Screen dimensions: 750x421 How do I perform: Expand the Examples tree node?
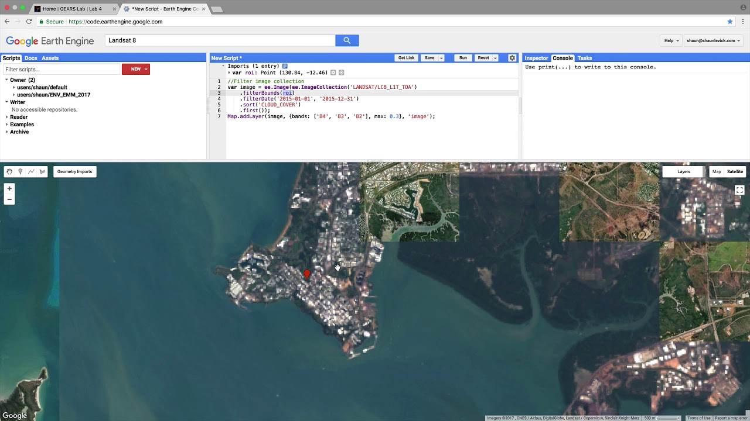7,125
